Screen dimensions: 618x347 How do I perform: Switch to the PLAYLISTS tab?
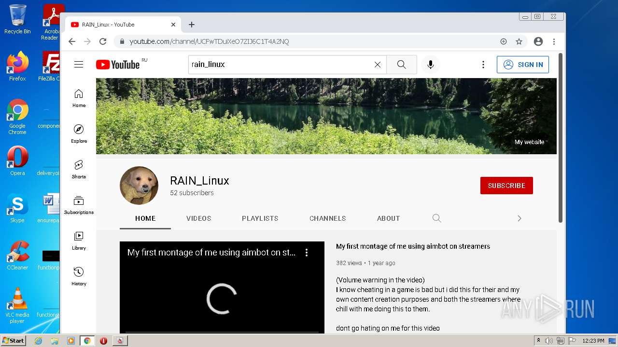click(260, 218)
